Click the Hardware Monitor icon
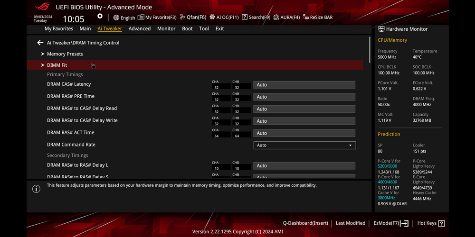475x237 pixels. [381, 29]
